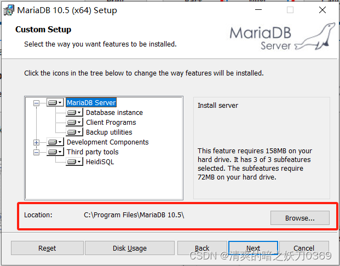Select the Database instance tree item
This screenshot has height=266, width=340.
(114, 113)
